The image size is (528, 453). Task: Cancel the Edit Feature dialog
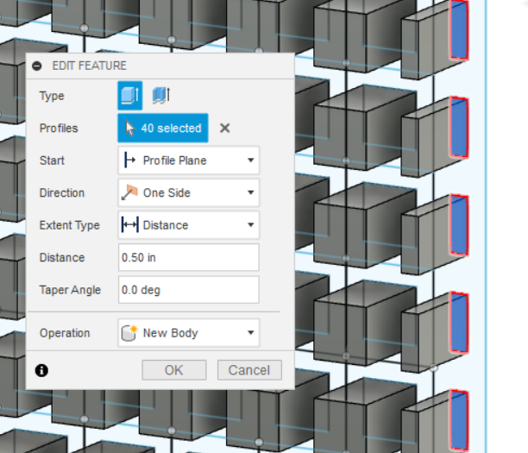point(249,370)
